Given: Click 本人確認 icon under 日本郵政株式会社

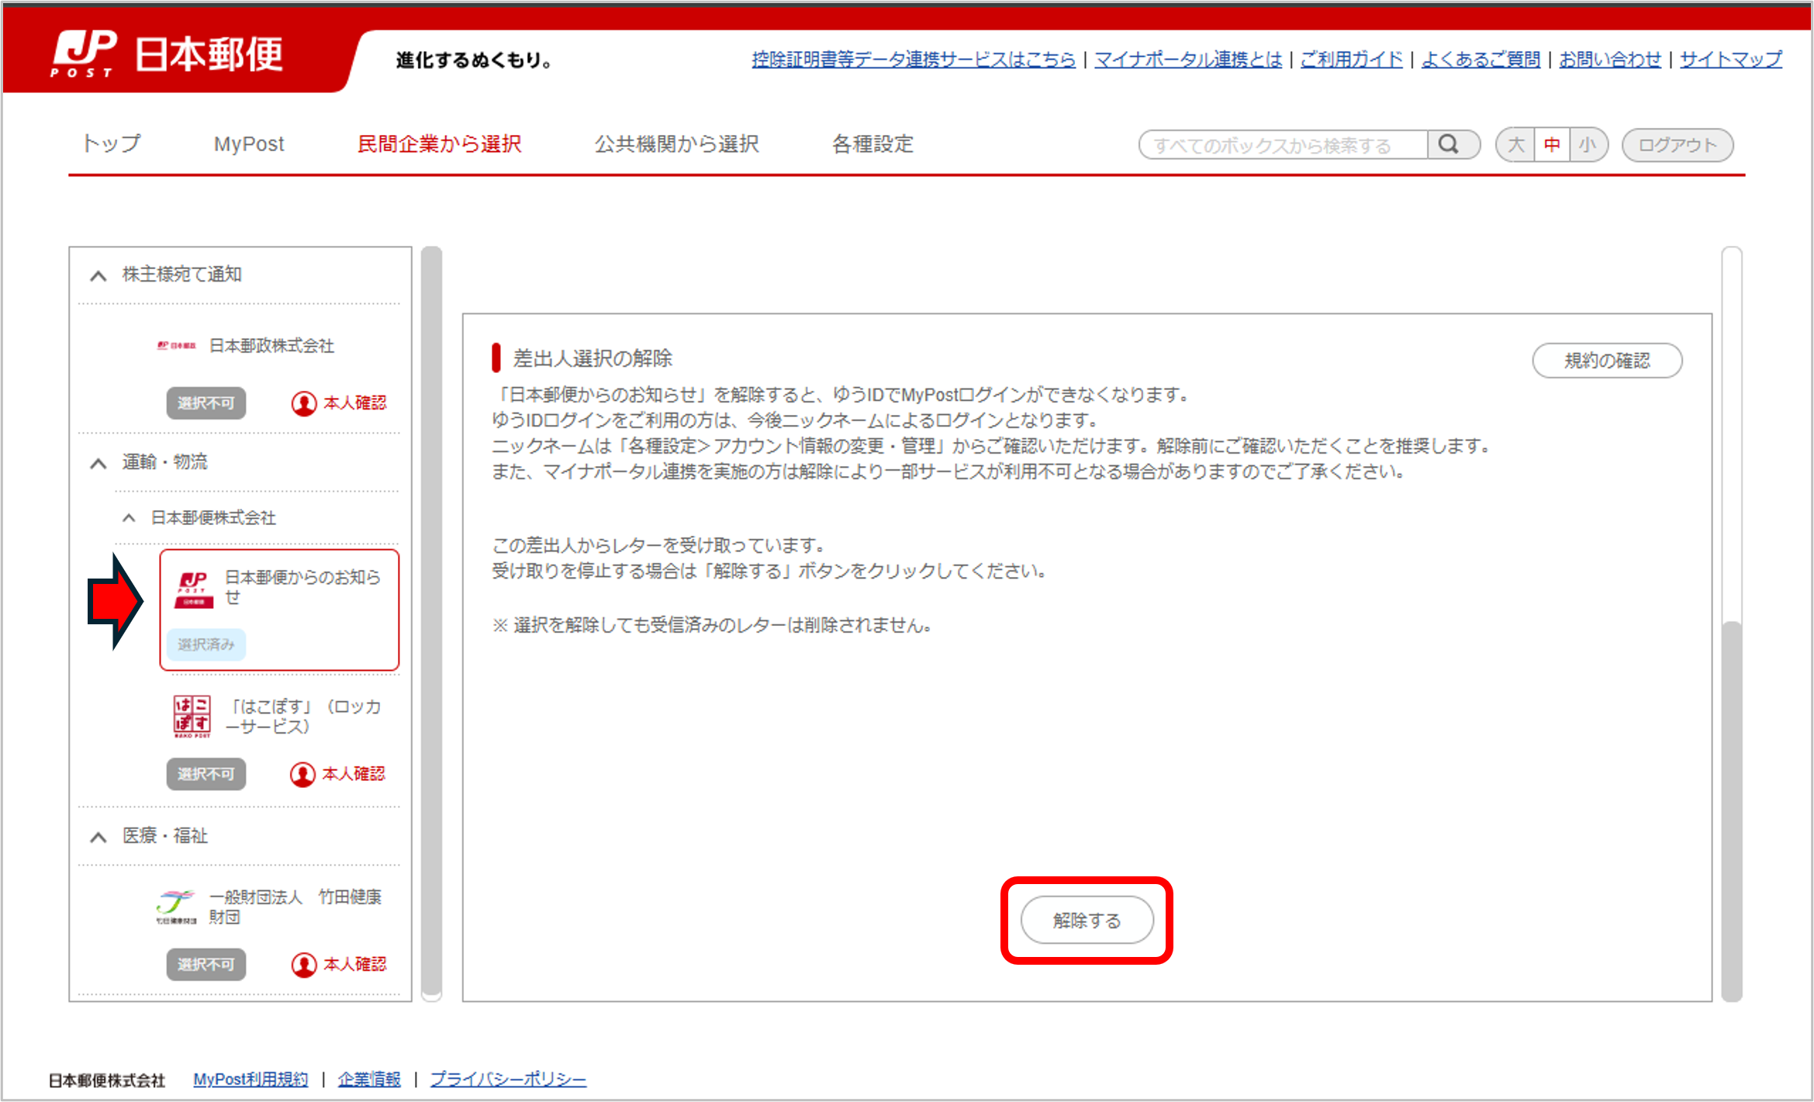Looking at the screenshot, I should [x=304, y=403].
